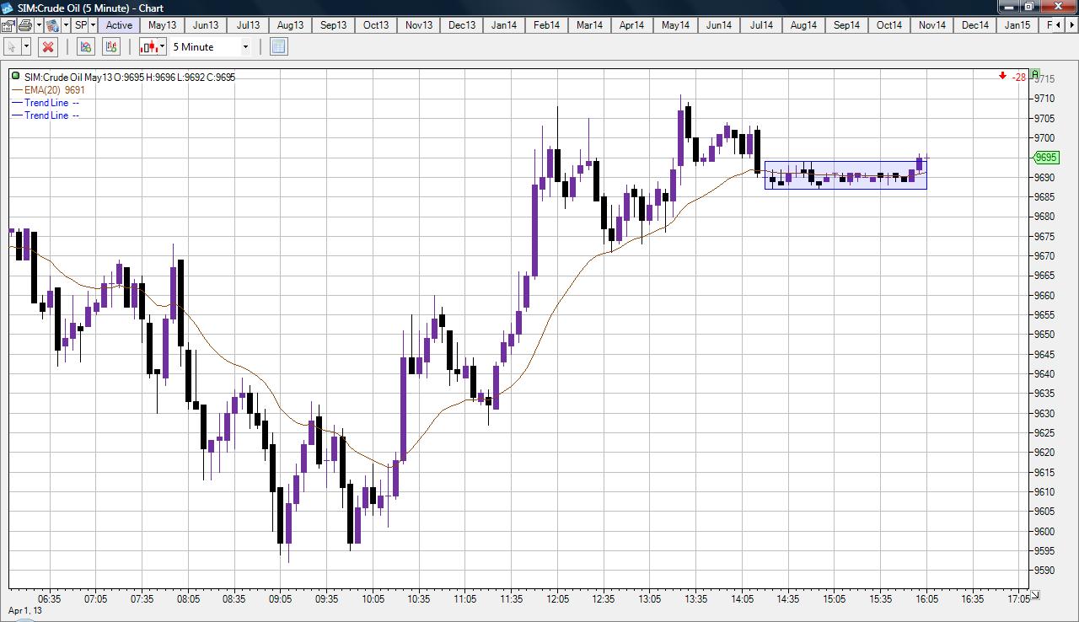Image resolution: width=1079 pixels, height=622 pixels.
Task: Open the dropdown arrow beside the data settings icon
Action: click(66, 25)
